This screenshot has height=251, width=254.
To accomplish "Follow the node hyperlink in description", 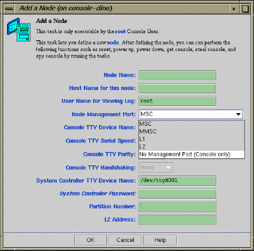I will [x=113, y=43].
